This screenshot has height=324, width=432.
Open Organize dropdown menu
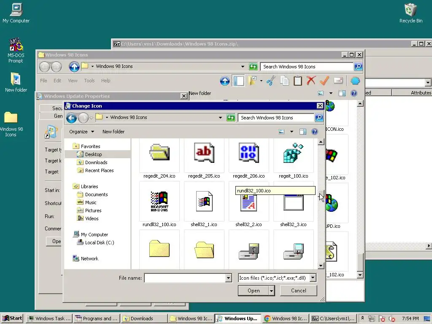[x=81, y=132]
